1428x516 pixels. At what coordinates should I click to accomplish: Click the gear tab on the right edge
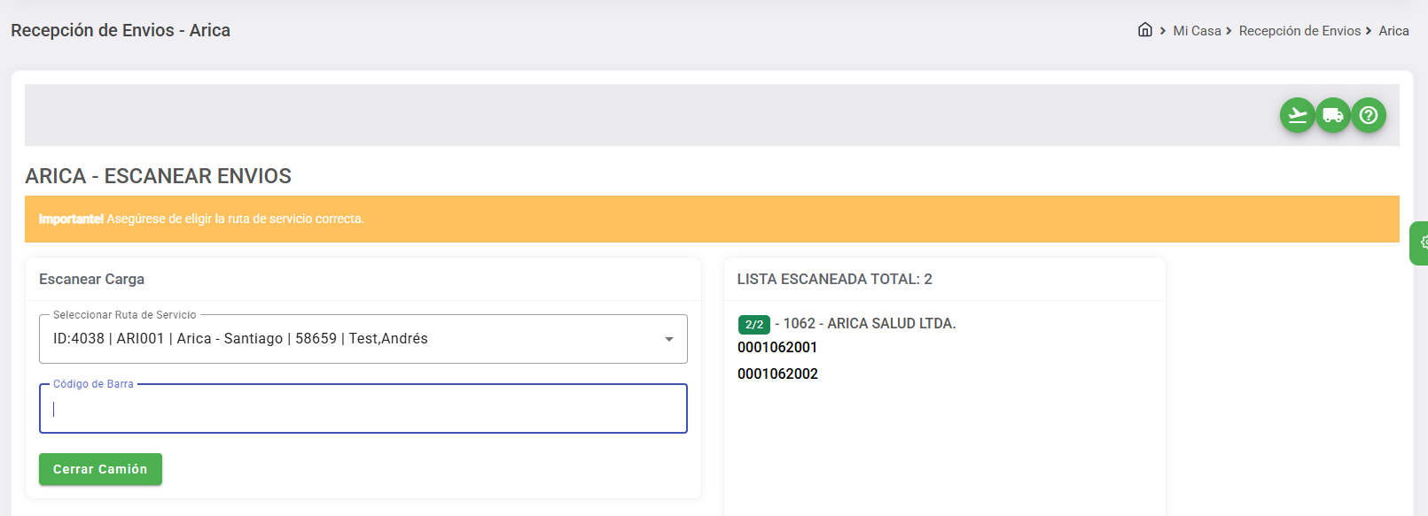[1422, 242]
